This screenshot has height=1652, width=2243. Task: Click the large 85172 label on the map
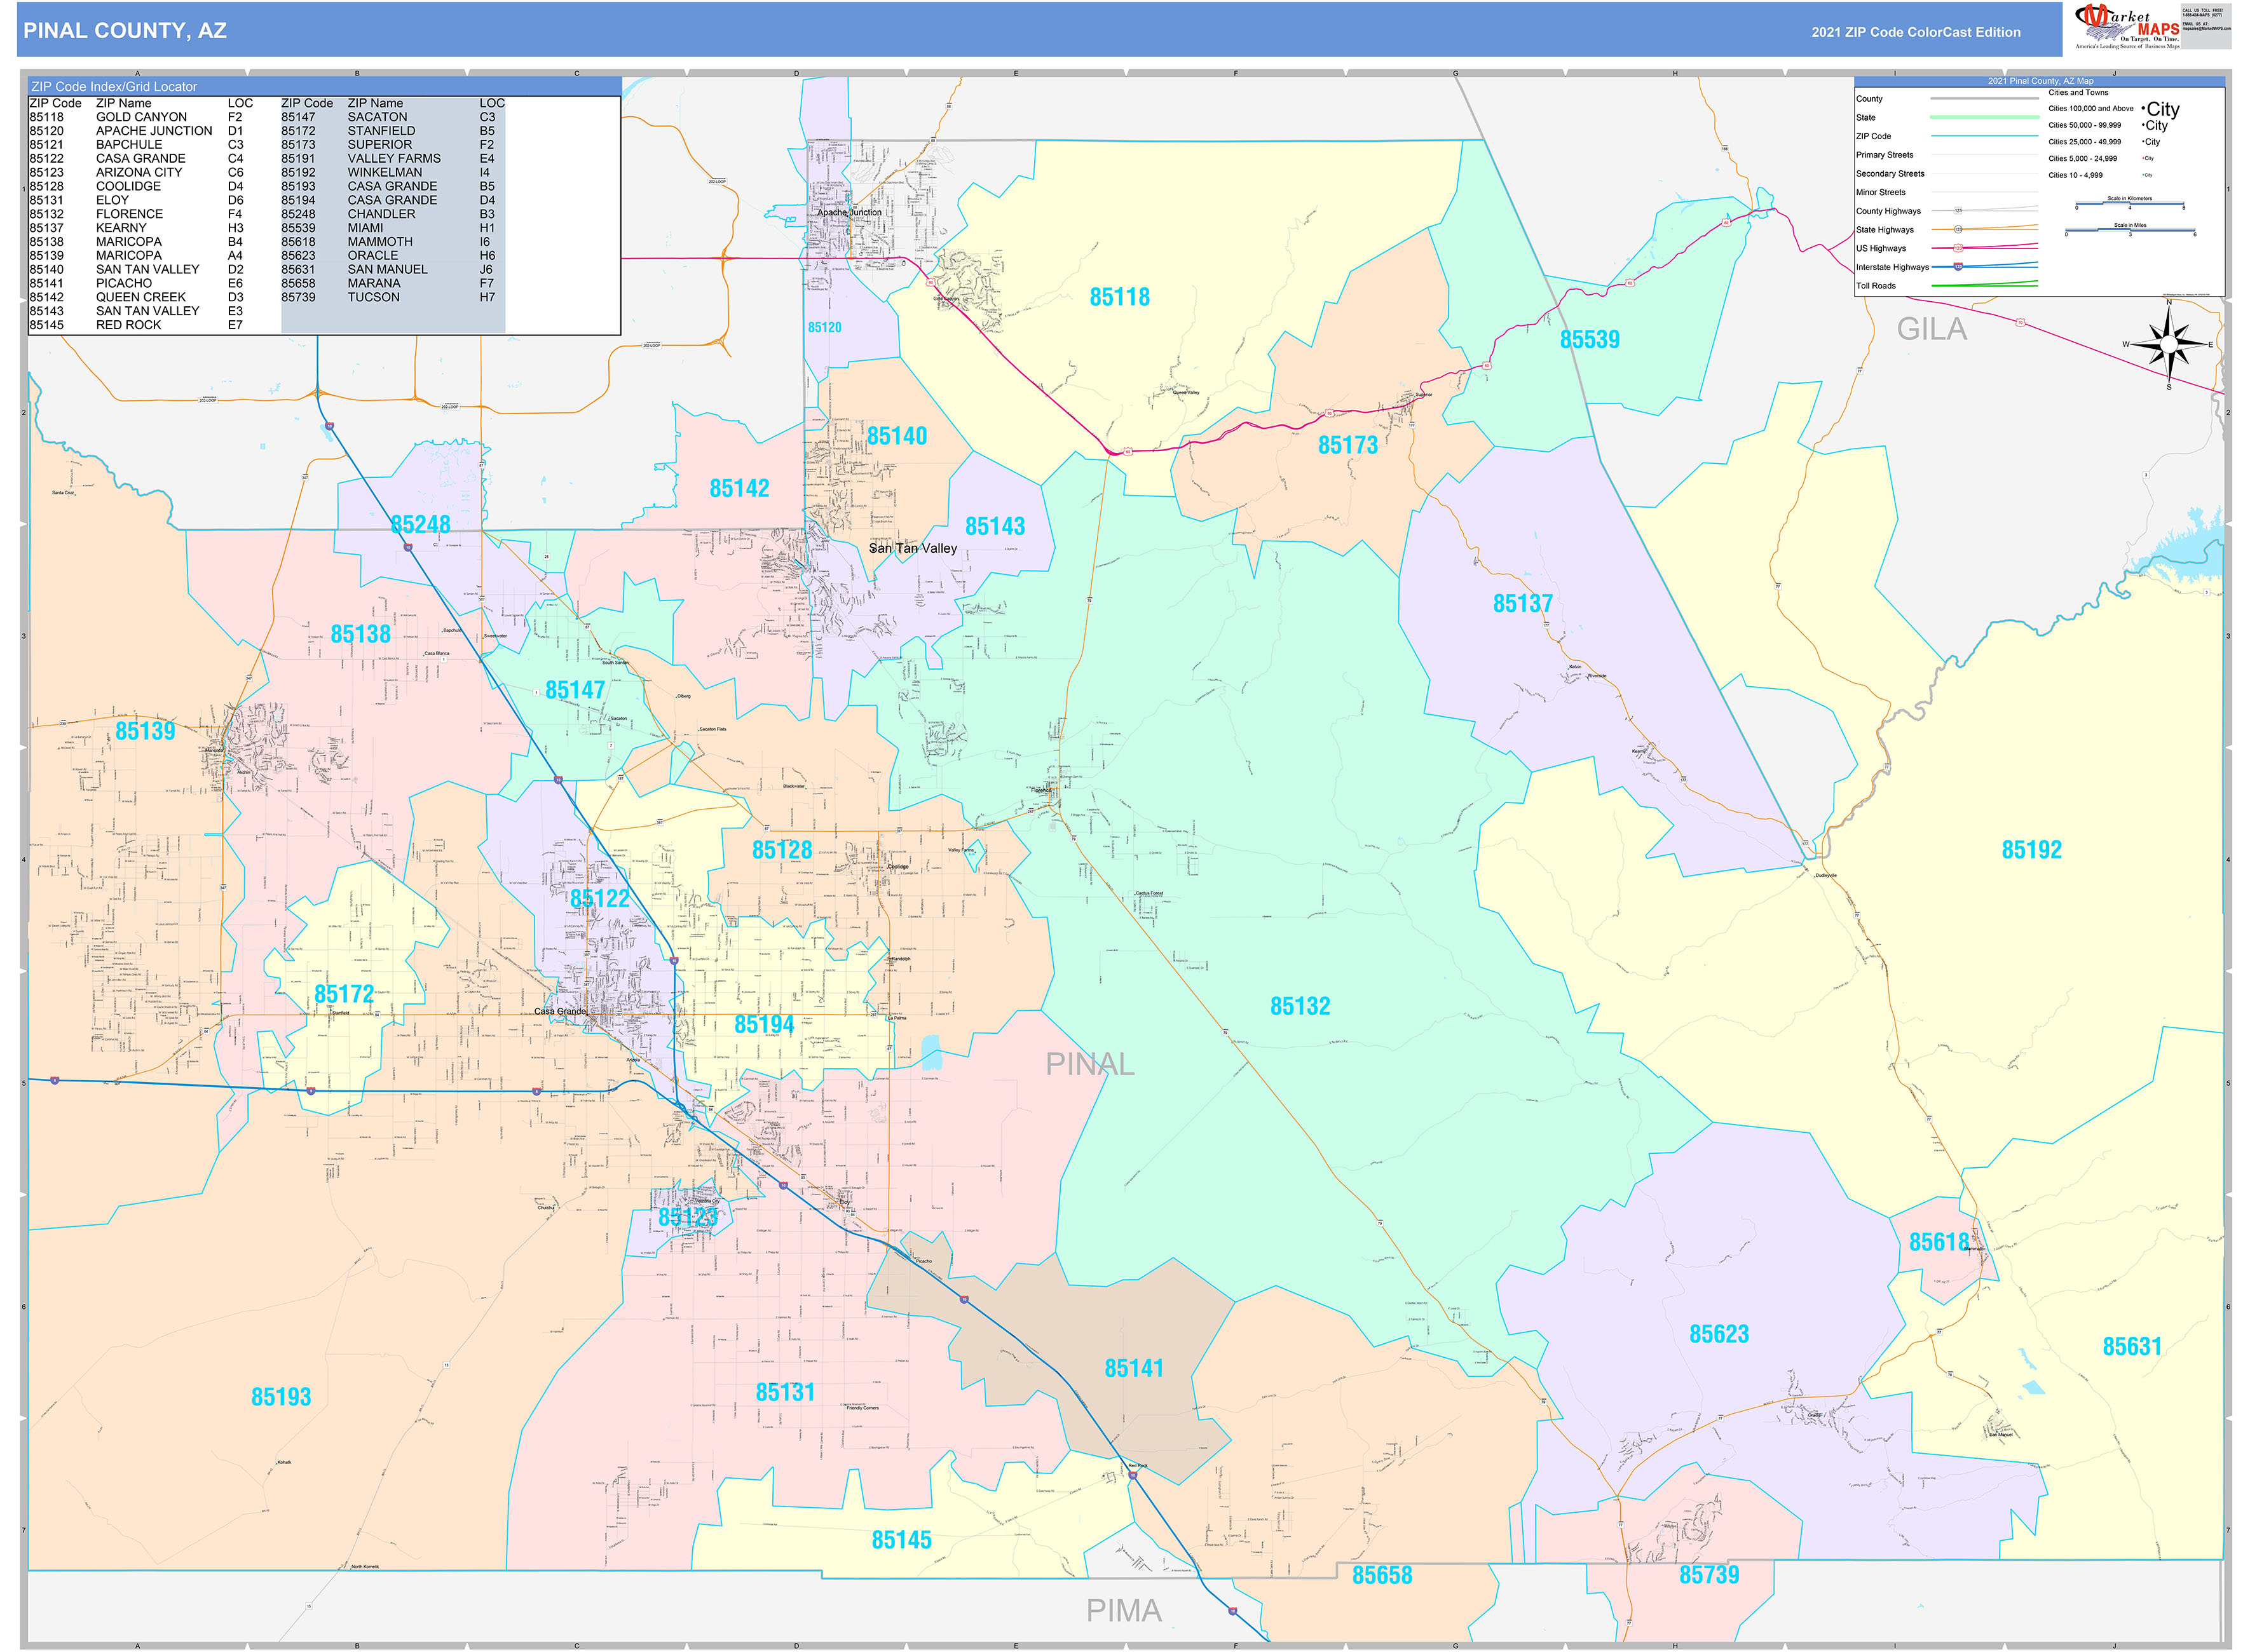coord(344,995)
